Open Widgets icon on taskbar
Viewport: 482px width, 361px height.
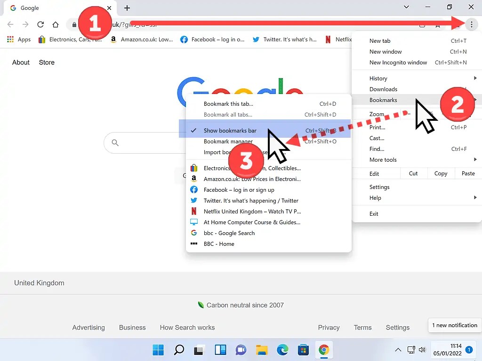pos(220,350)
